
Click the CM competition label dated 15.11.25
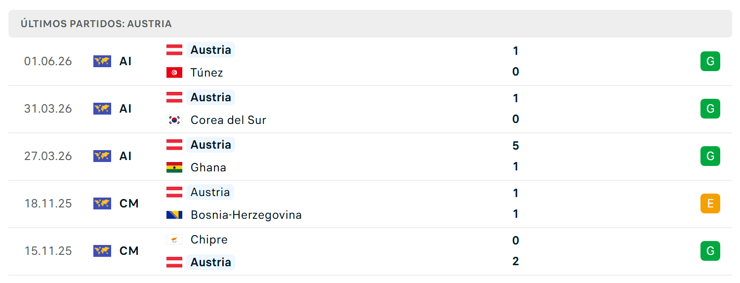tap(129, 251)
